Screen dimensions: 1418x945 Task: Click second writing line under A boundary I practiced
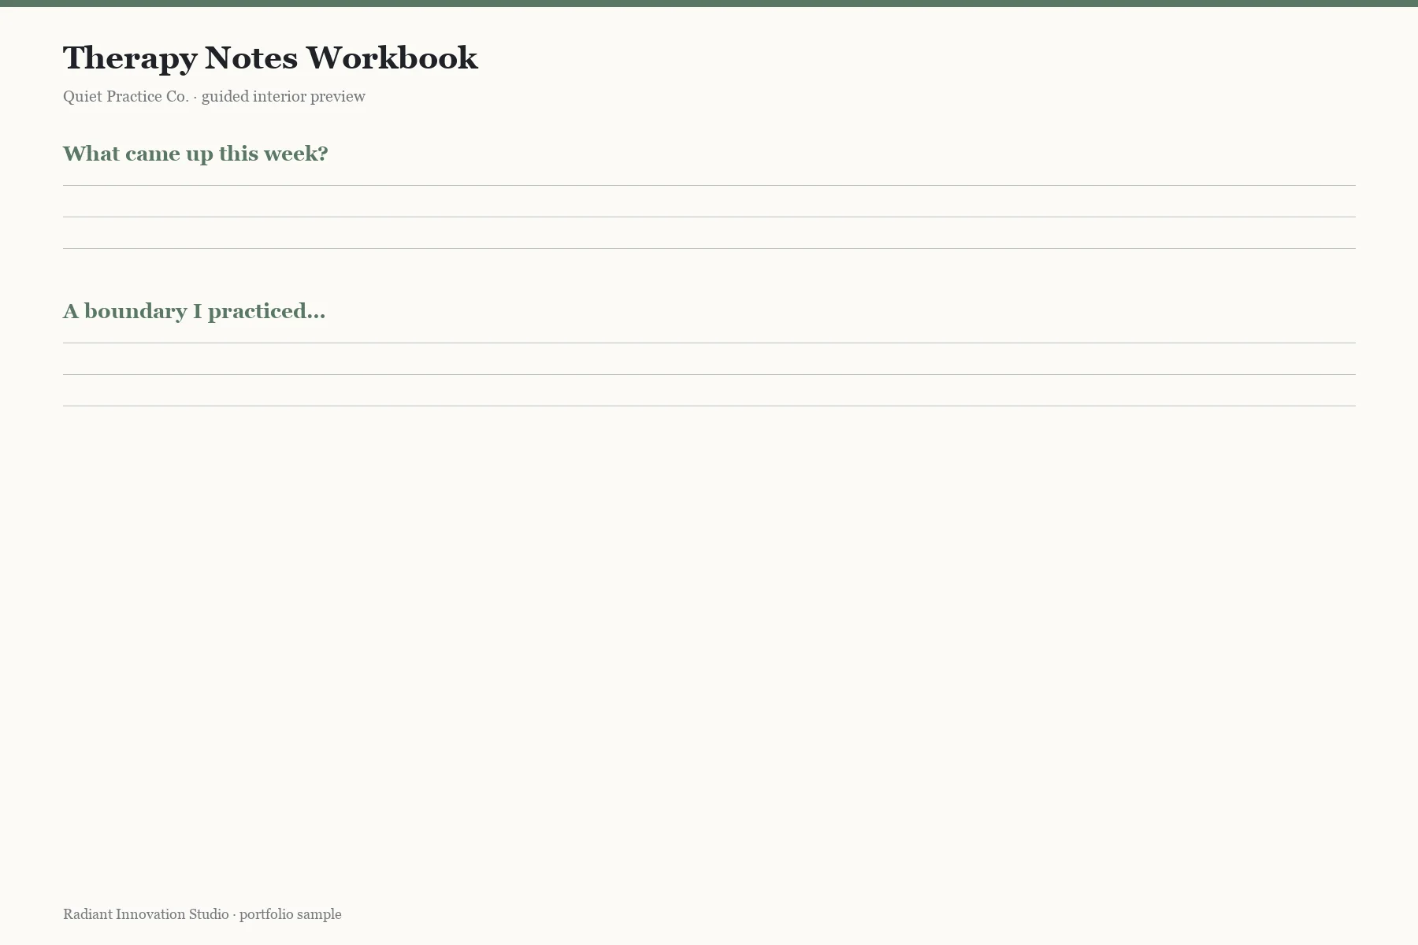pyautogui.click(x=709, y=374)
